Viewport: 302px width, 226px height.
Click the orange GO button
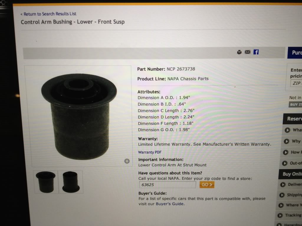[x=207, y=185]
